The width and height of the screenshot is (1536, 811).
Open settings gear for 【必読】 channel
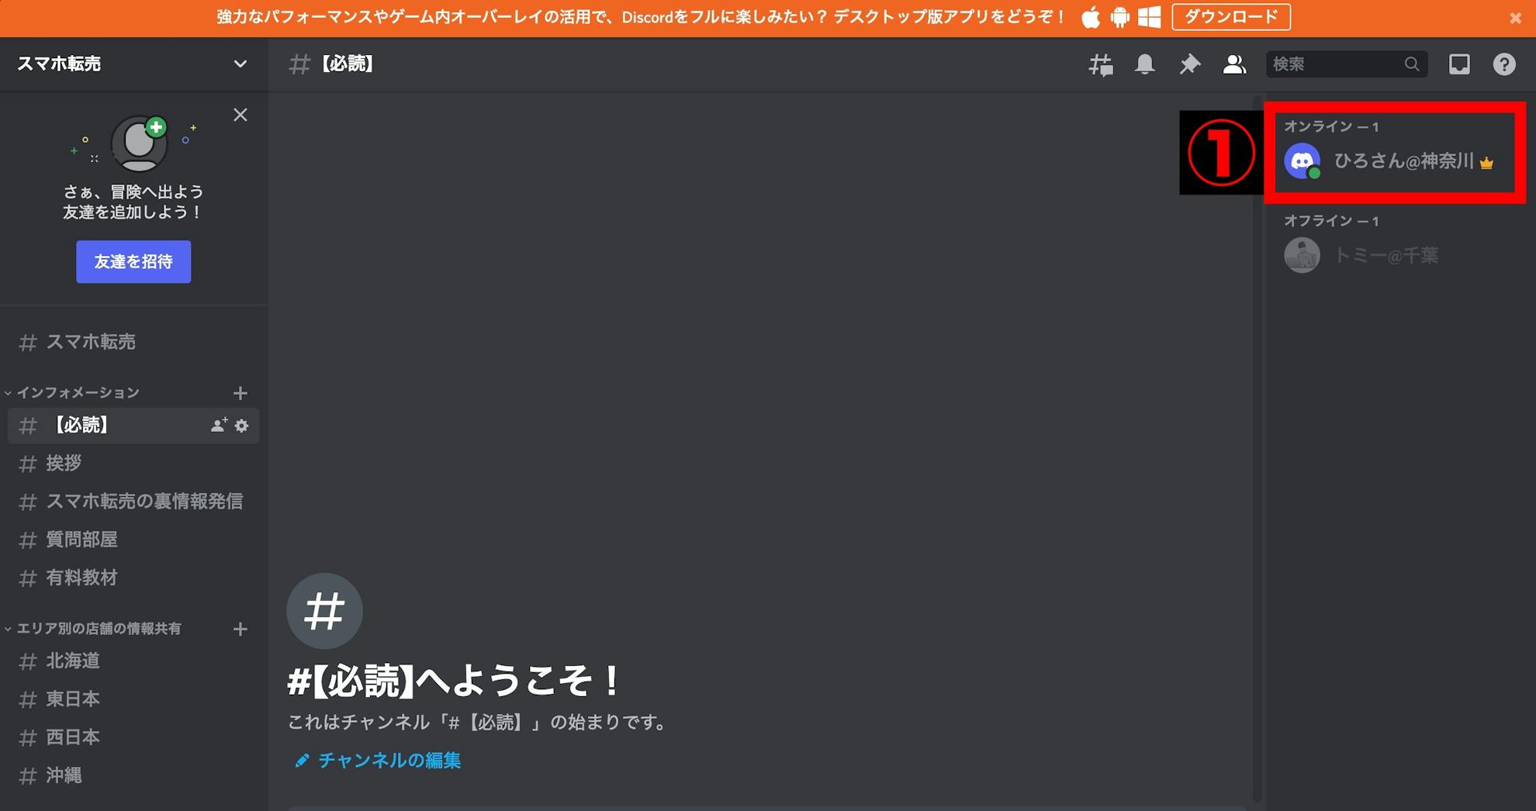[242, 426]
